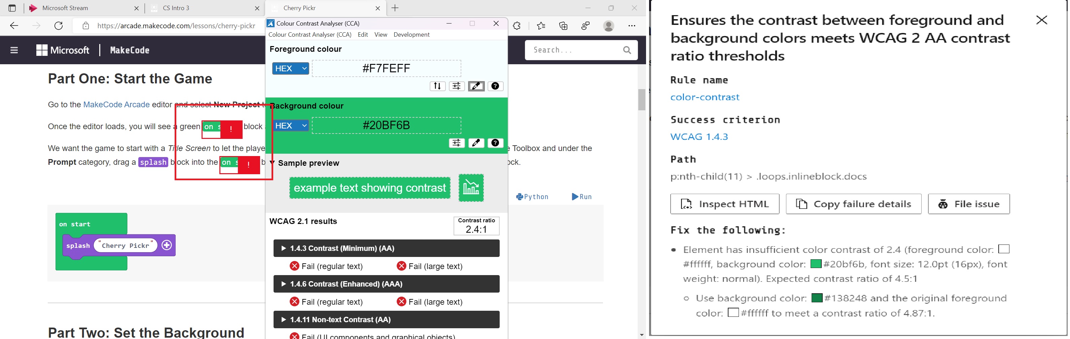Viewport: 1070px width, 339px height.
Task: Expand 1.4.3 Contrast (Minimum) (AA) results
Action: (x=386, y=248)
